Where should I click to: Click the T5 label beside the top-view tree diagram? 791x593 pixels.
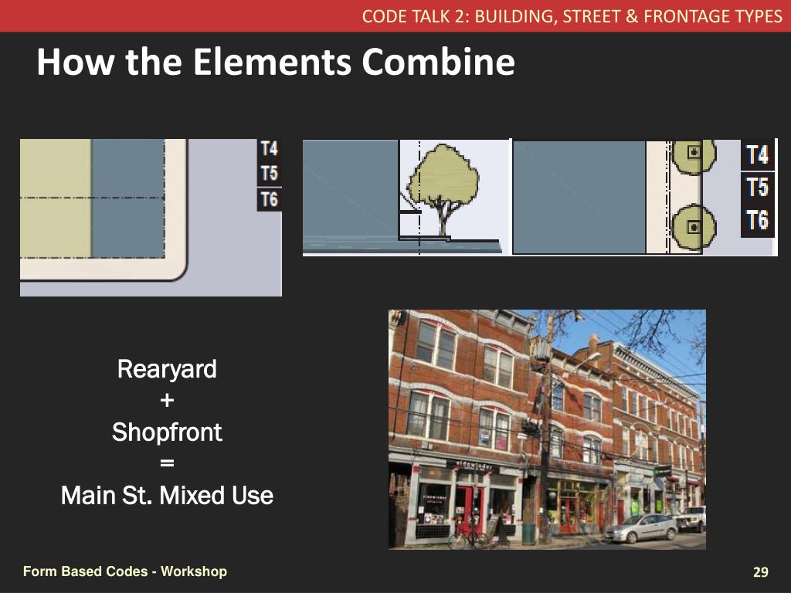point(757,187)
